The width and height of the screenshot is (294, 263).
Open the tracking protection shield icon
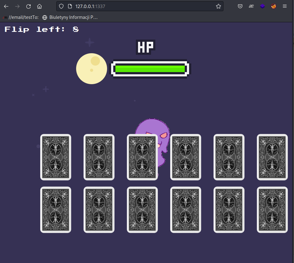click(x=61, y=6)
